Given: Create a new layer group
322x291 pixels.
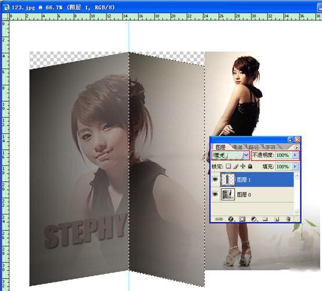Looking at the screenshot, I should (x=265, y=219).
